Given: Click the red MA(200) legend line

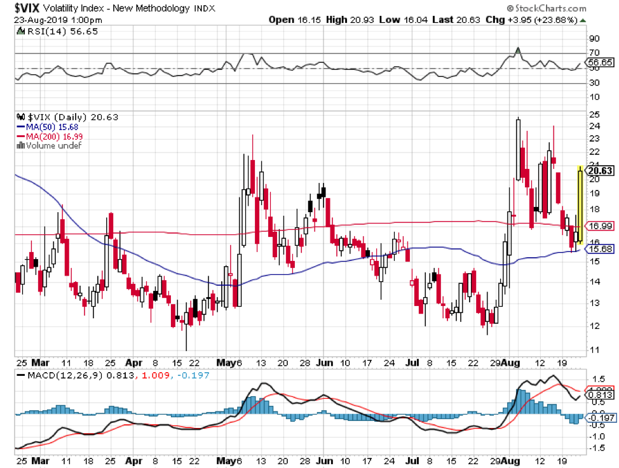Looking at the screenshot, I should (20, 136).
